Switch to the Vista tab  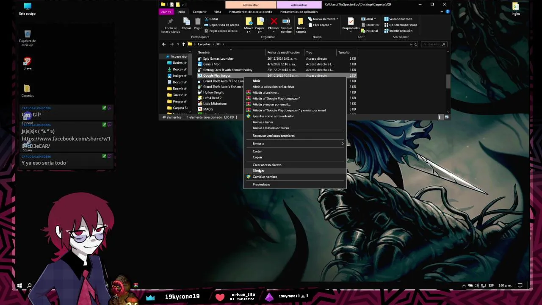point(218,12)
